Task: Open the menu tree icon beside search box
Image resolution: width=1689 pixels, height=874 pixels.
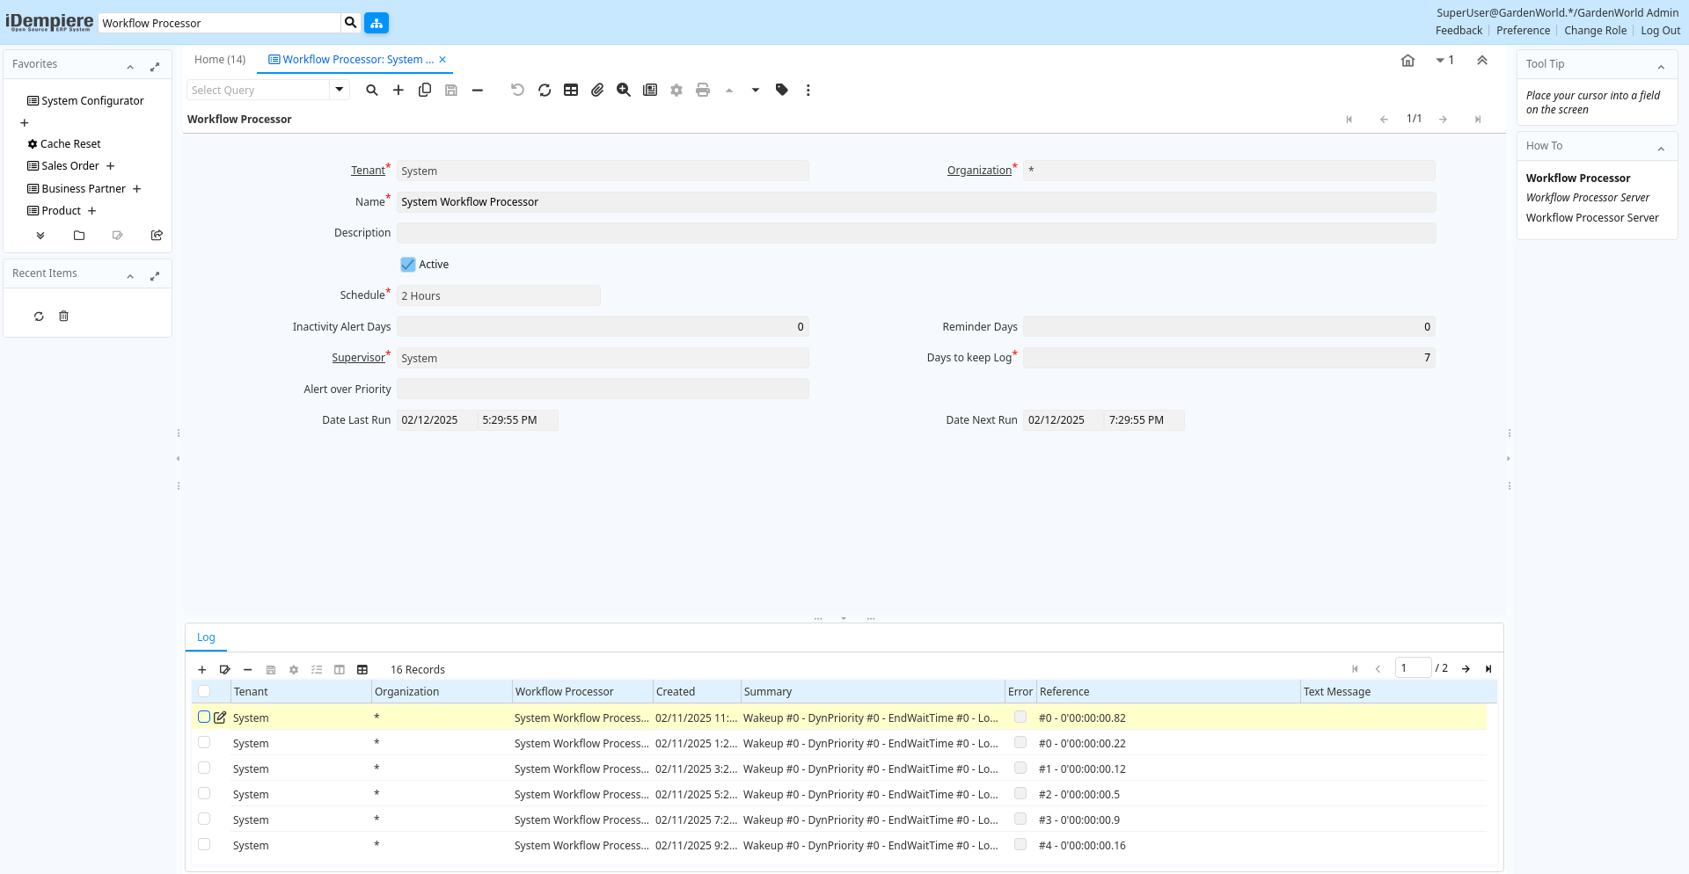Action: click(377, 23)
